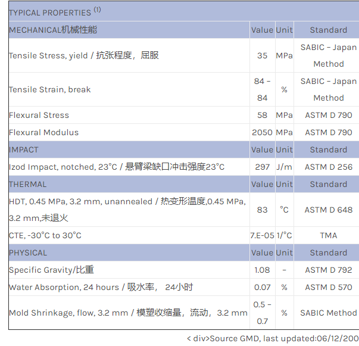The width and height of the screenshot is (359, 346).
Task: Select the PHYSICAL section header cell
Action: 28,253
